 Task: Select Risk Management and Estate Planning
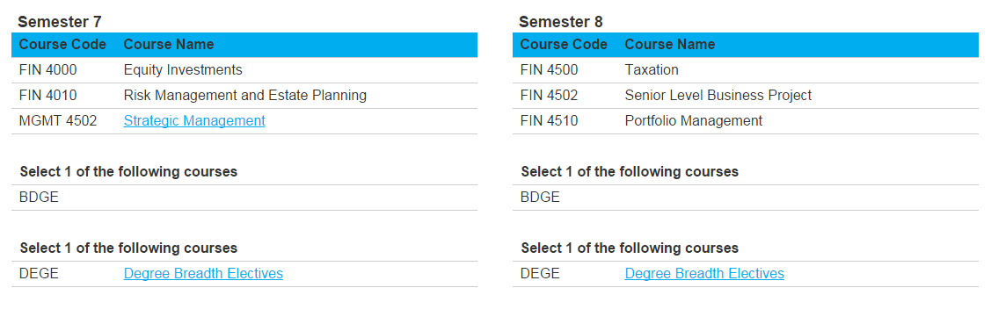pyautogui.click(x=245, y=96)
